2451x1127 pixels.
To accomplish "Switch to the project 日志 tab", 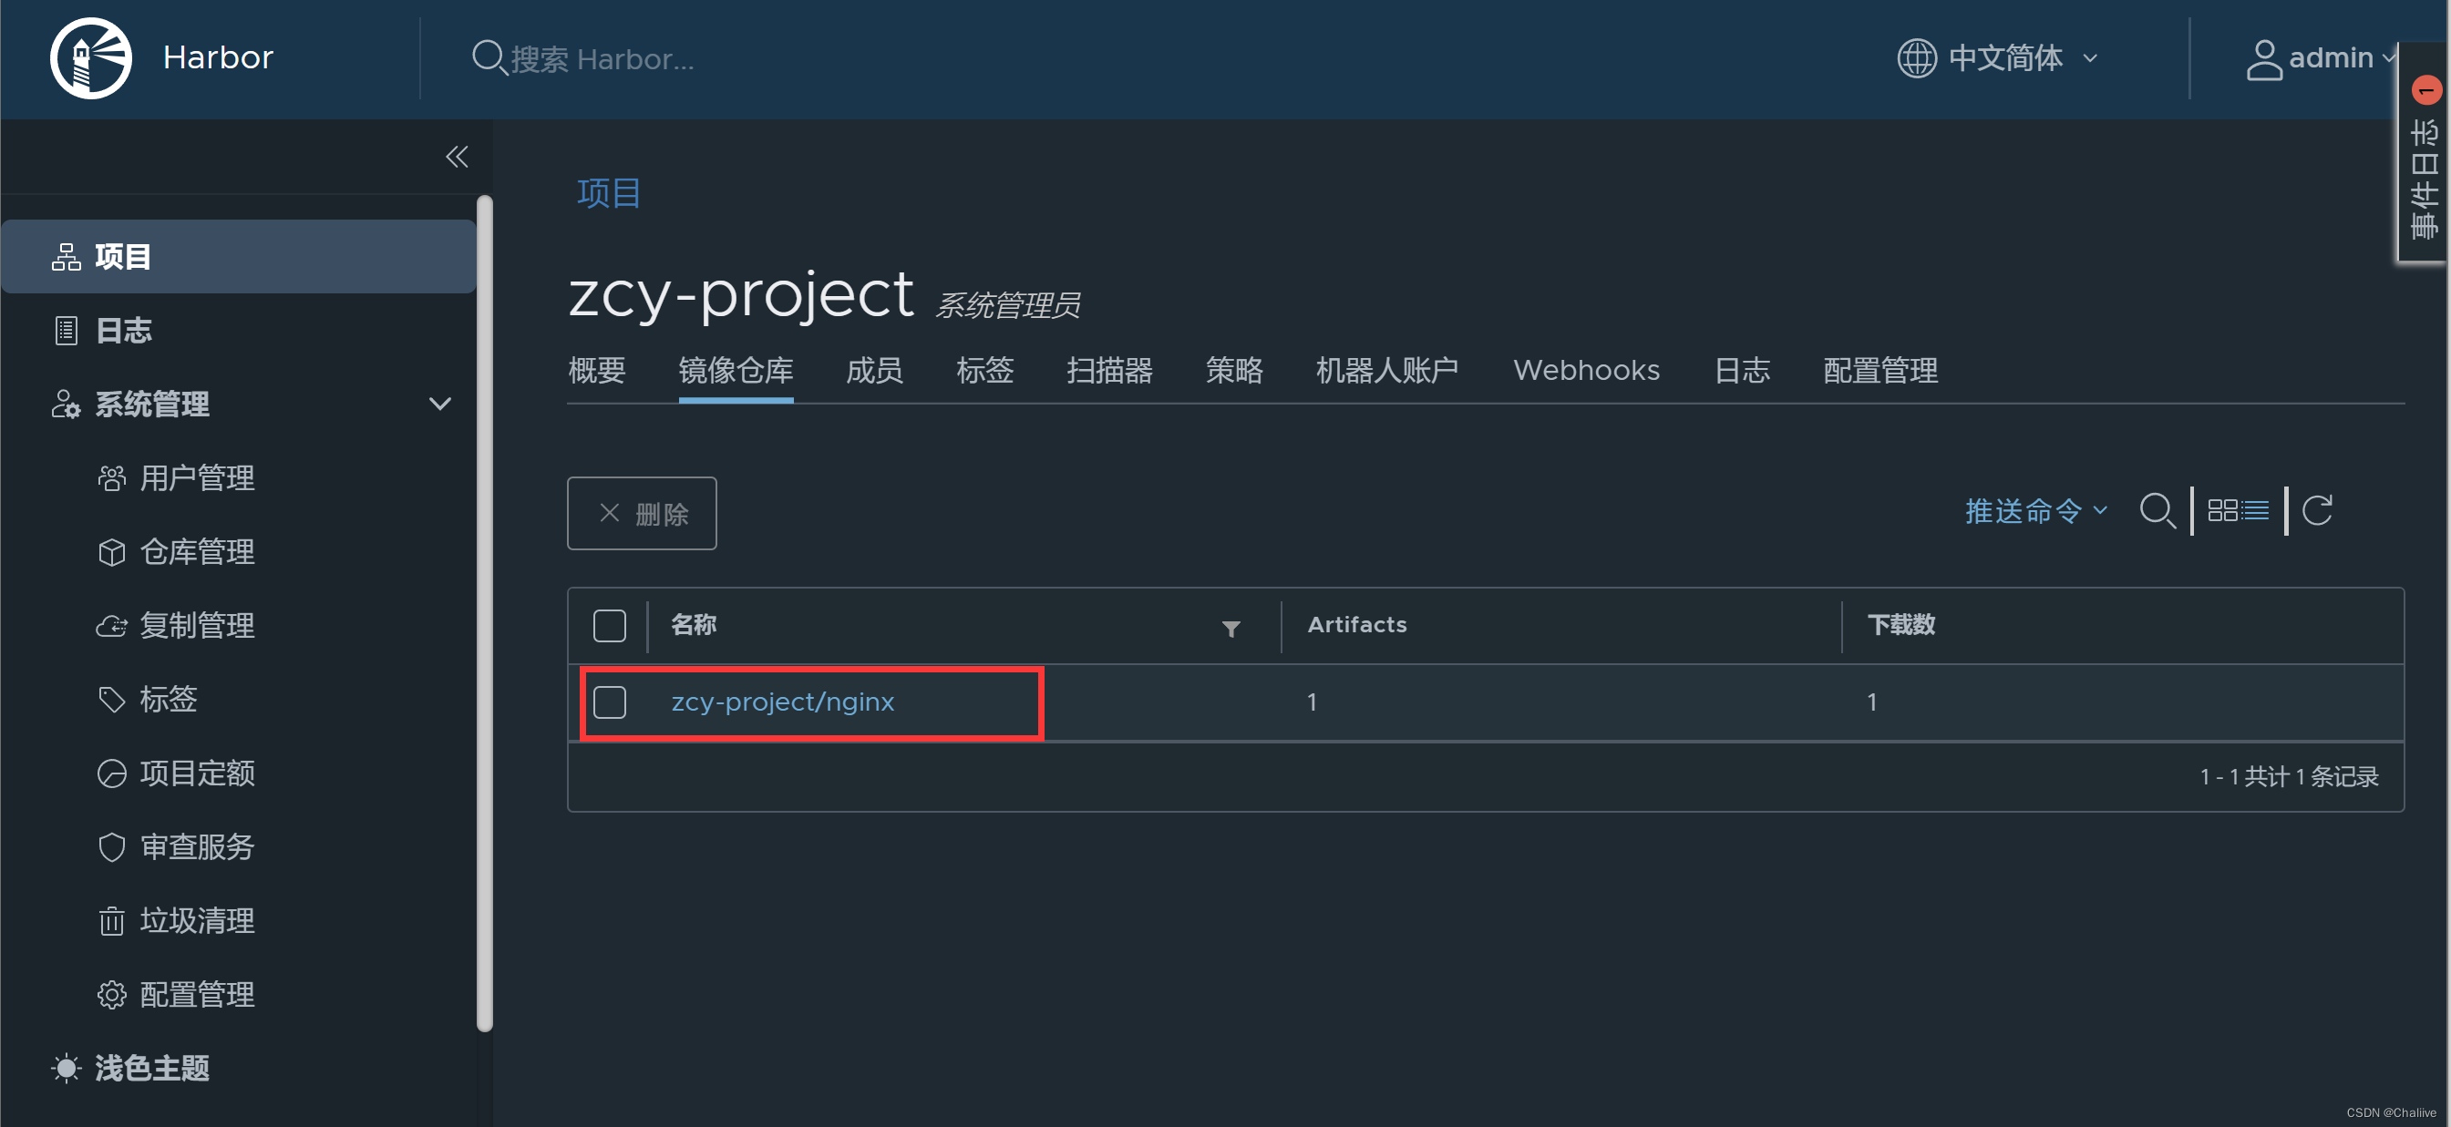I will [1742, 370].
